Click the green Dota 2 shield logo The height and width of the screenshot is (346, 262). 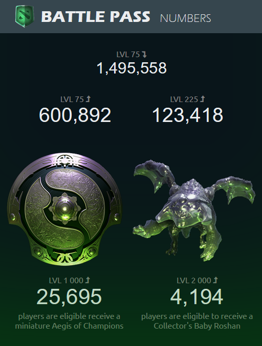click(x=25, y=16)
